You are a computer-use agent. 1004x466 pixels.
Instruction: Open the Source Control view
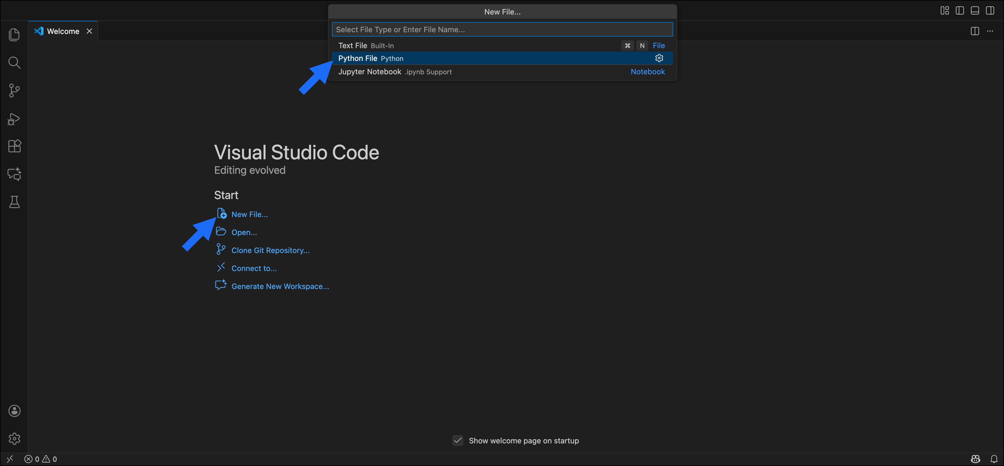click(14, 91)
